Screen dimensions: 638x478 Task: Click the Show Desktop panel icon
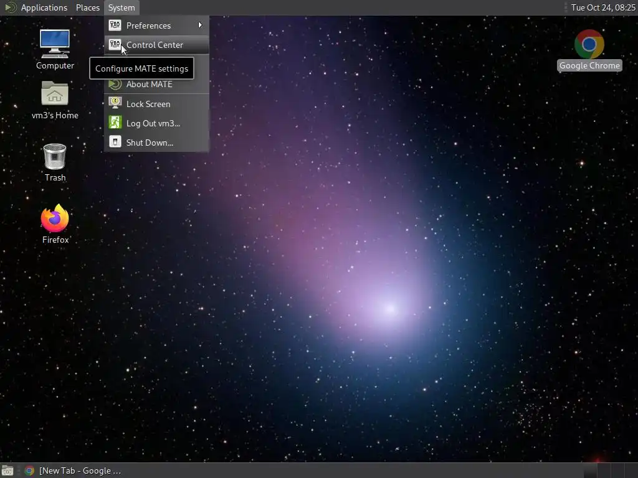pyautogui.click(x=7, y=471)
